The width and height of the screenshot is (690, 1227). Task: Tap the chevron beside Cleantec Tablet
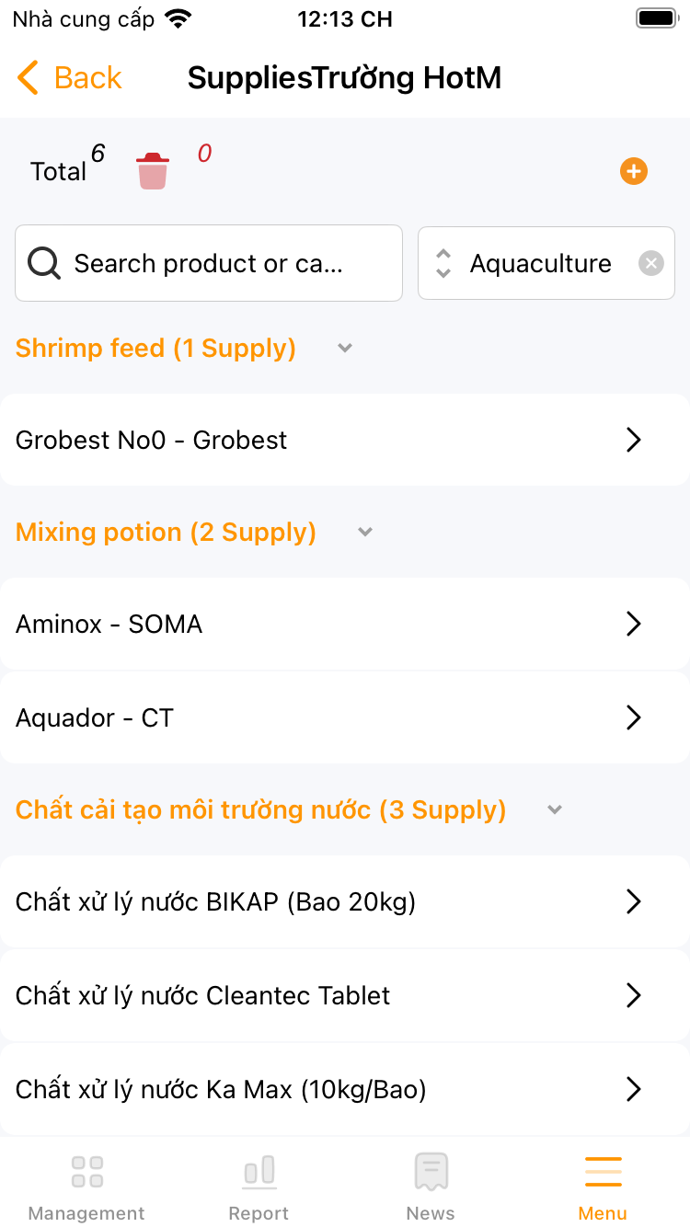633,995
